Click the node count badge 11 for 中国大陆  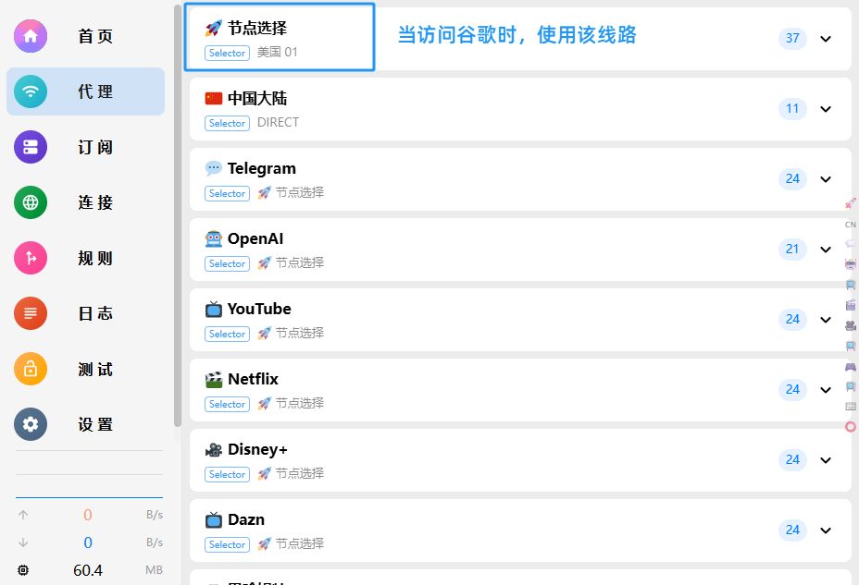click(x=792, y=109)
